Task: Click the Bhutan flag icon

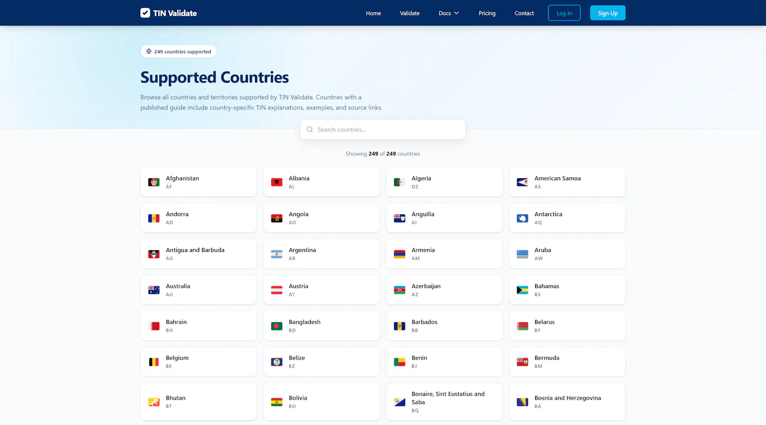Action: click(154, 402)
